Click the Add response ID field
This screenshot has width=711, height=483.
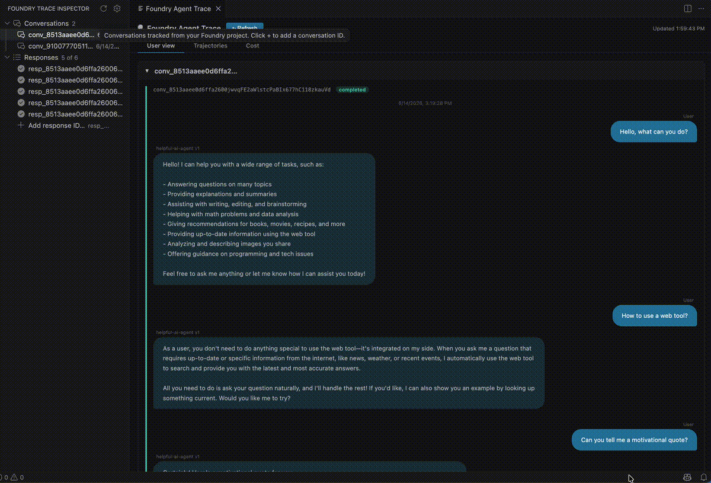tap(65, 126)
